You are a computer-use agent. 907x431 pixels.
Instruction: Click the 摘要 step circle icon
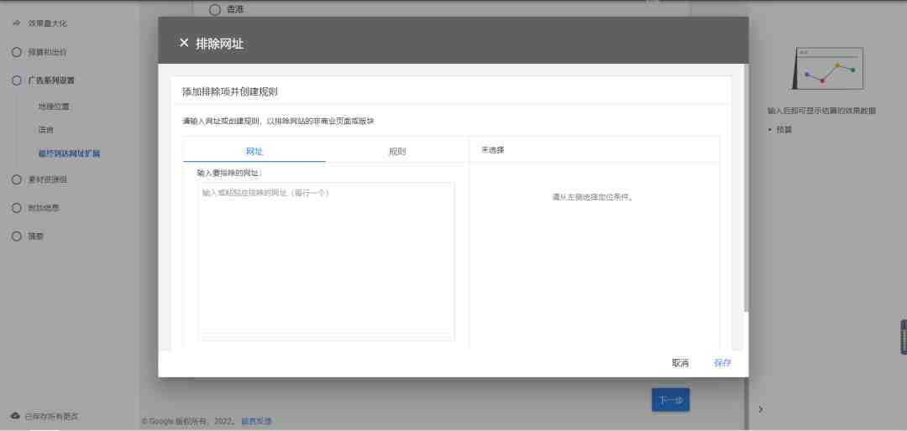coord(17,236)
